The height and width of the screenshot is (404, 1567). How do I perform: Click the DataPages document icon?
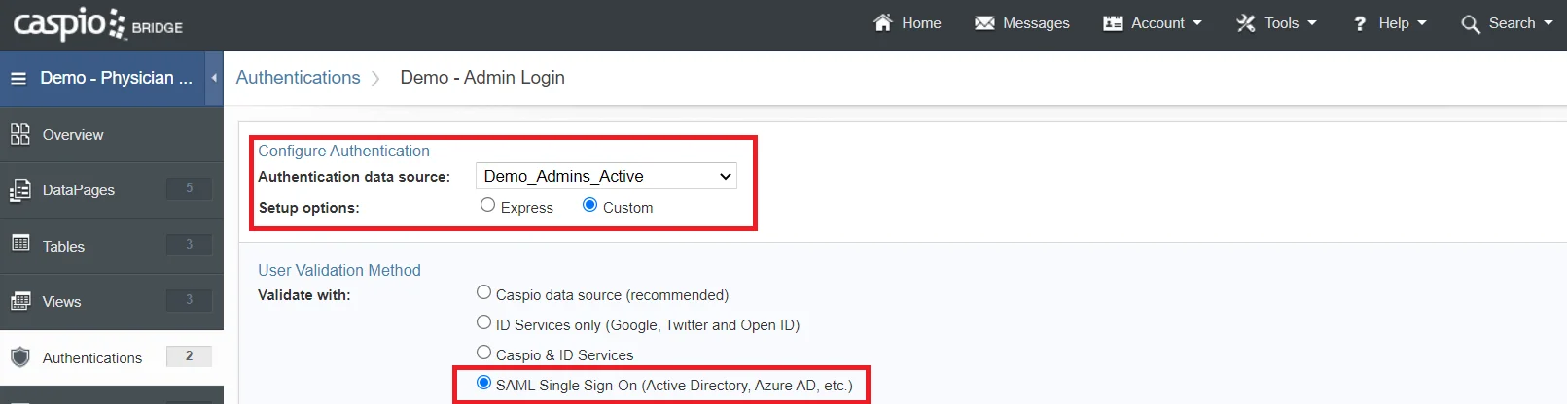tap(20, 189)
